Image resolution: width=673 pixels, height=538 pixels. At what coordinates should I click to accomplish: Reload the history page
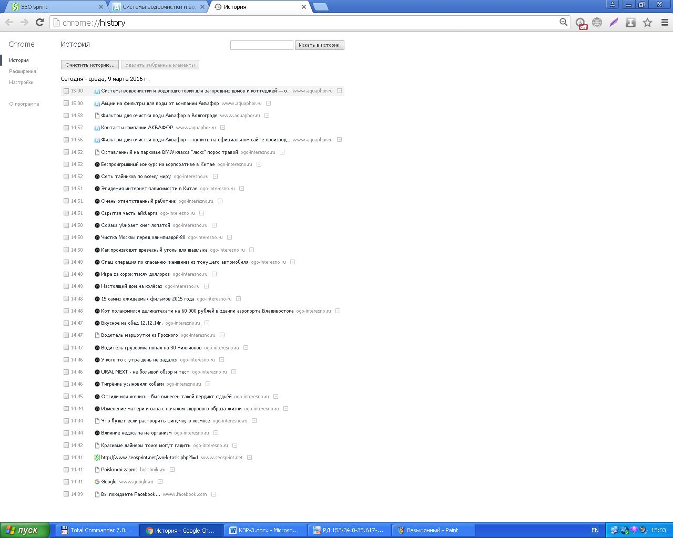coord(39,22)
